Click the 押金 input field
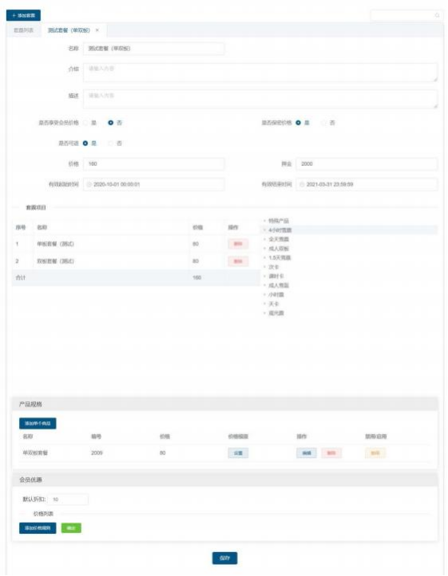The width and height of the screenshot is (448, 576). tap(367, 164)
